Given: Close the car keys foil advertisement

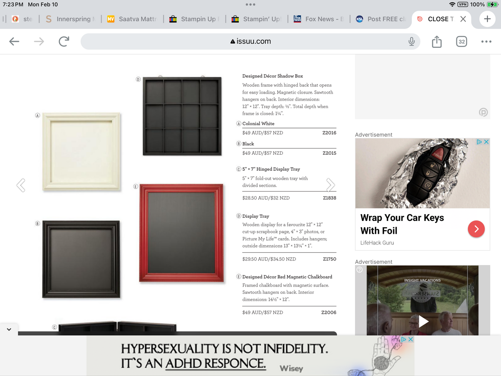Looking at the screenshot, I should 487,142.
